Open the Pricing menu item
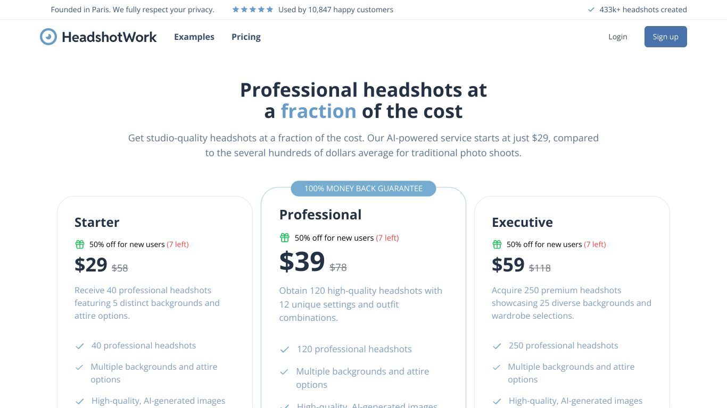 [x=246, y=37]
